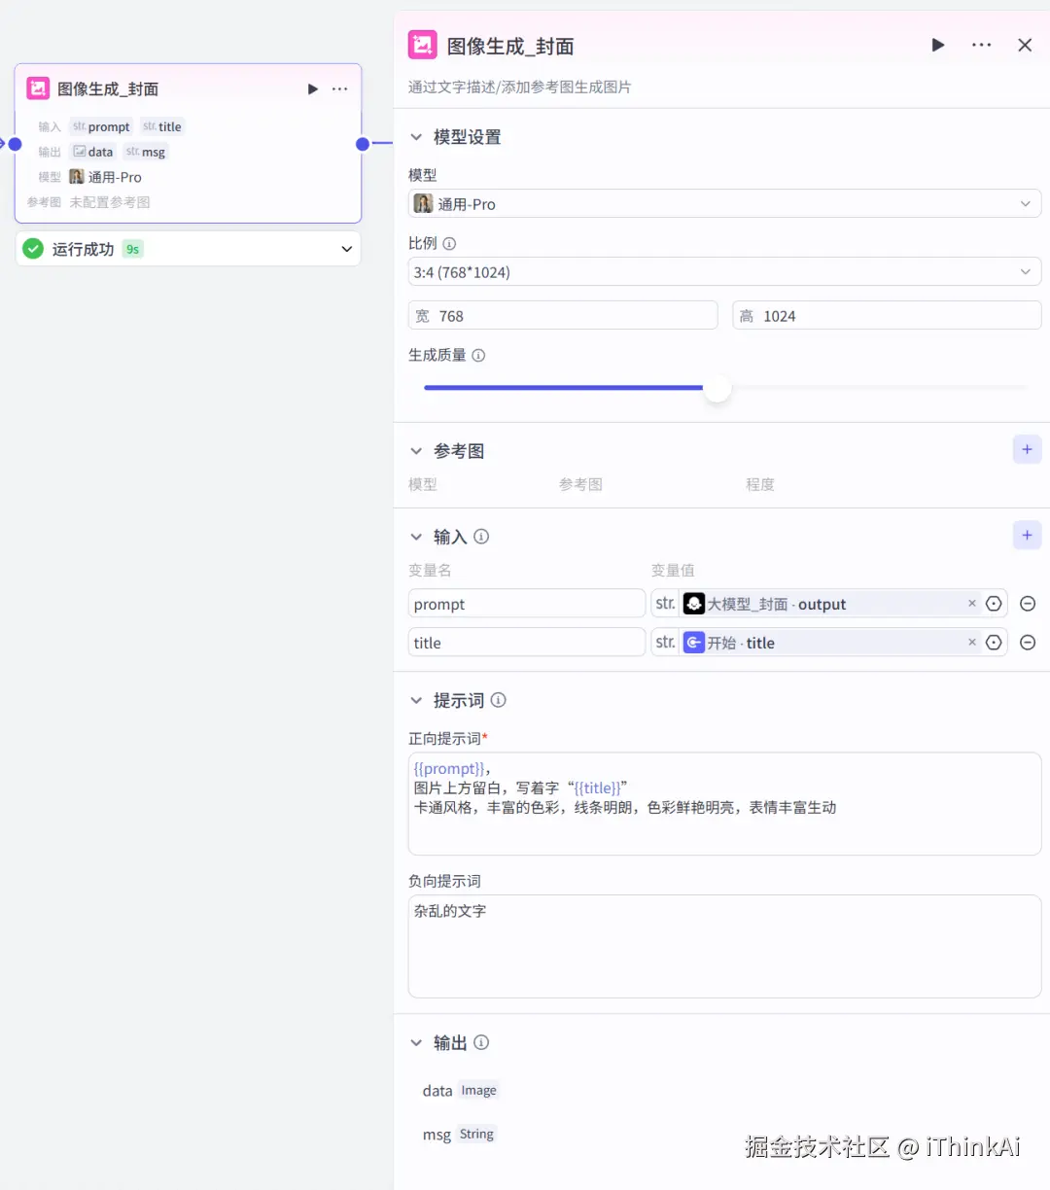Expand the 运行成功 result panel
The image size is (1050, 1190).
pyautogui.click(x=345, y=249)
